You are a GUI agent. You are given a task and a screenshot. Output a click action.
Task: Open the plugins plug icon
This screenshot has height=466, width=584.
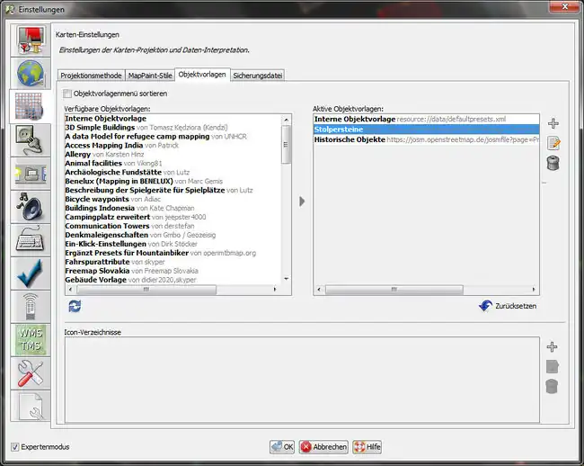[30, 141]
